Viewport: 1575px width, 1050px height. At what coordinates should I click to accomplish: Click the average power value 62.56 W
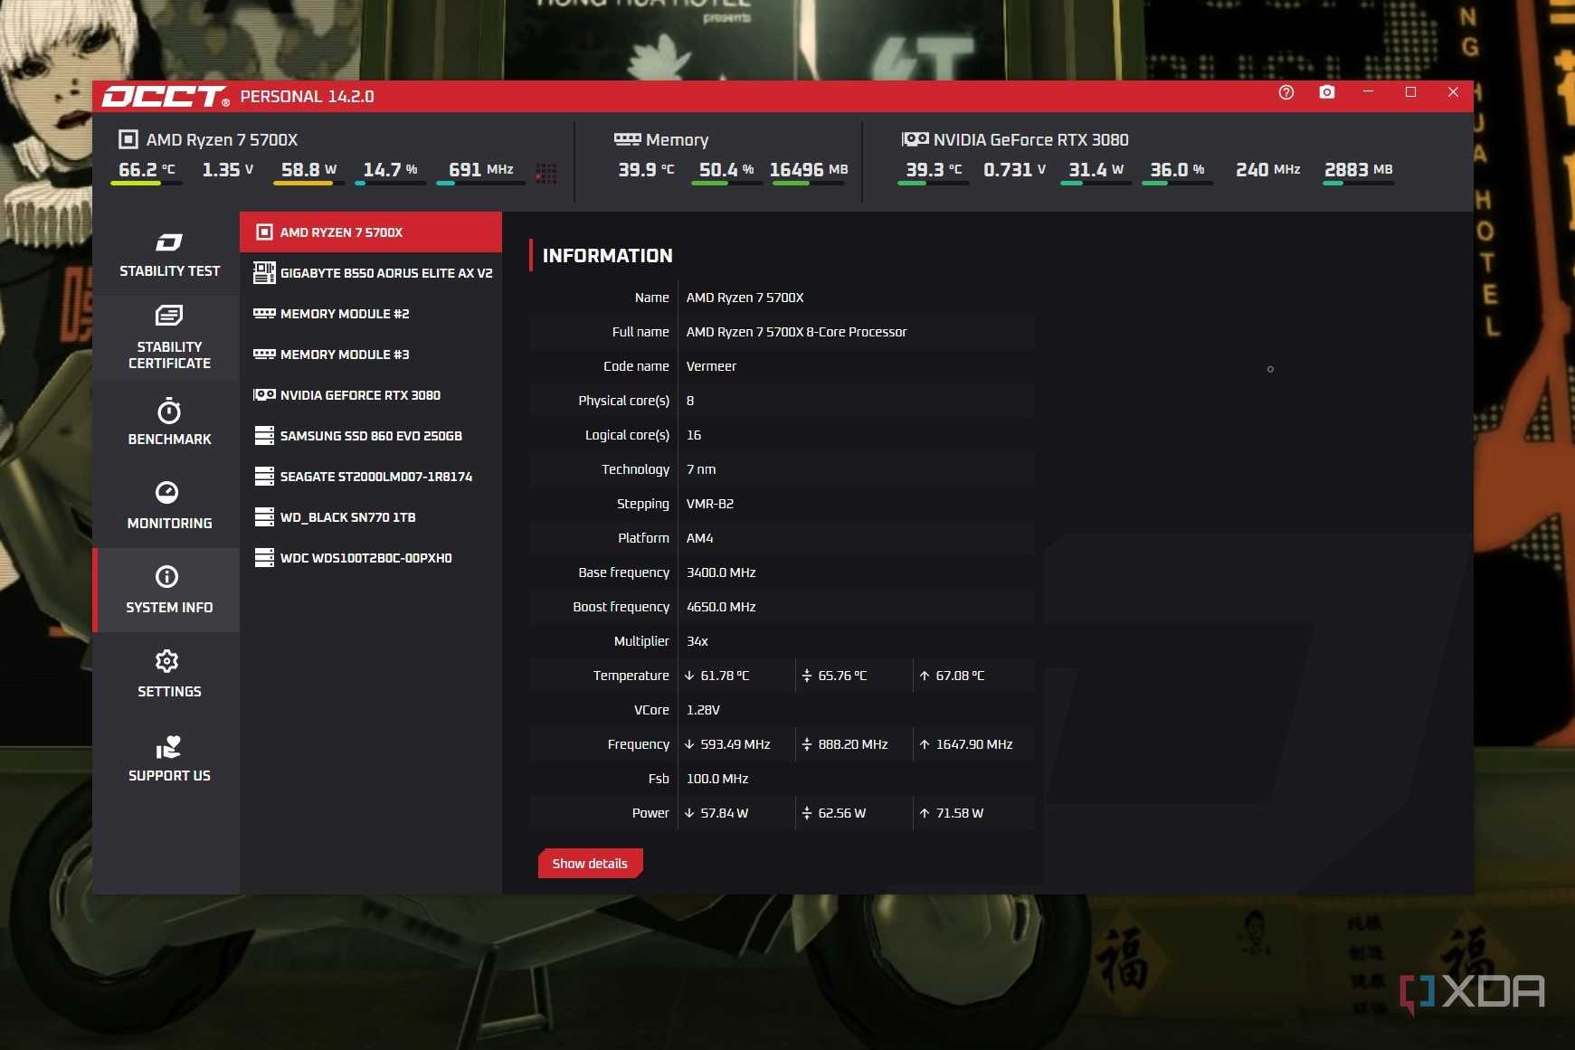click(x=842, y=813)
